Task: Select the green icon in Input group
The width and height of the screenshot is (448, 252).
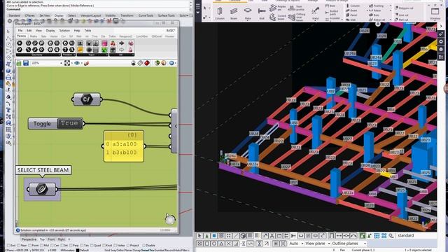Action: tap(104, 50)
